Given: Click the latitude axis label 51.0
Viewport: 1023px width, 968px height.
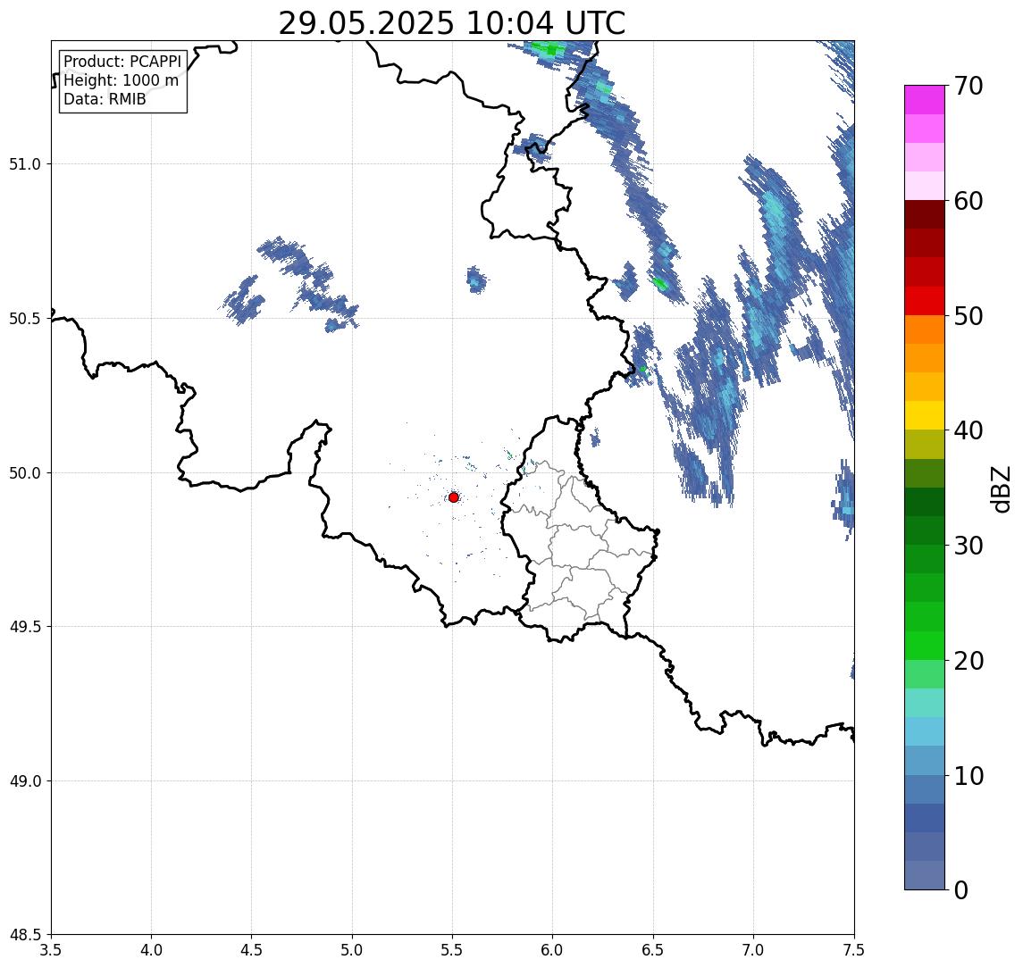Looking at the screenshot, I should click(25, 164).
